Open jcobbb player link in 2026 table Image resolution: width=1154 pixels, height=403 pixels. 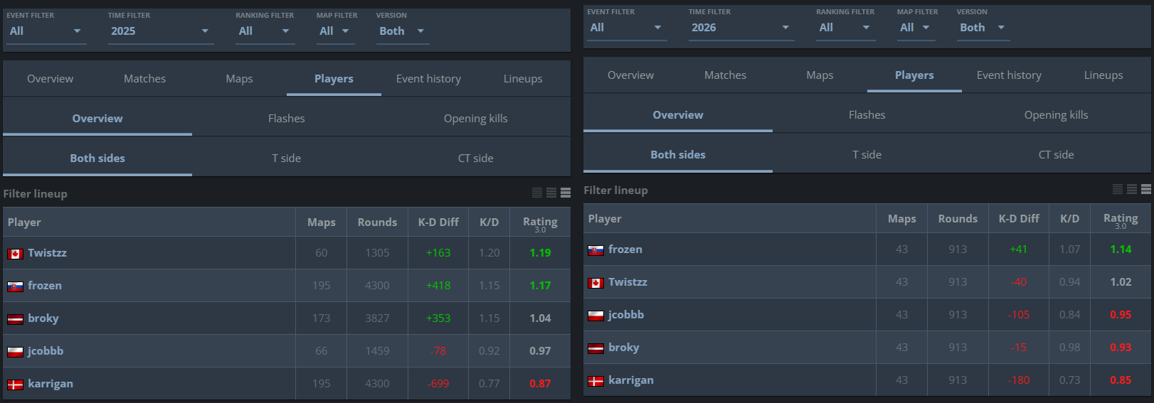[626, 315]
